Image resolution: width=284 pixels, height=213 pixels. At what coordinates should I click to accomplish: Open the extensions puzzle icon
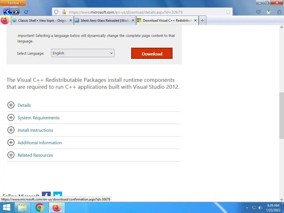(279, 12)
